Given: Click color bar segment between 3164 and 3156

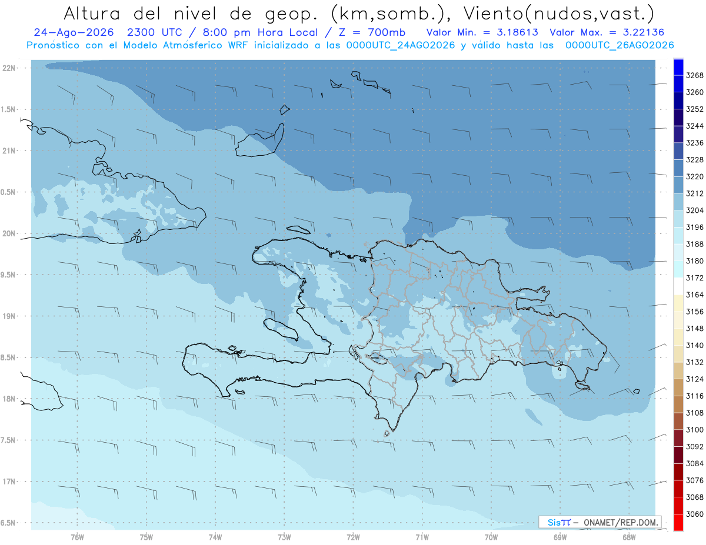Looking at the screenshot, I should (x=678, y=303).
